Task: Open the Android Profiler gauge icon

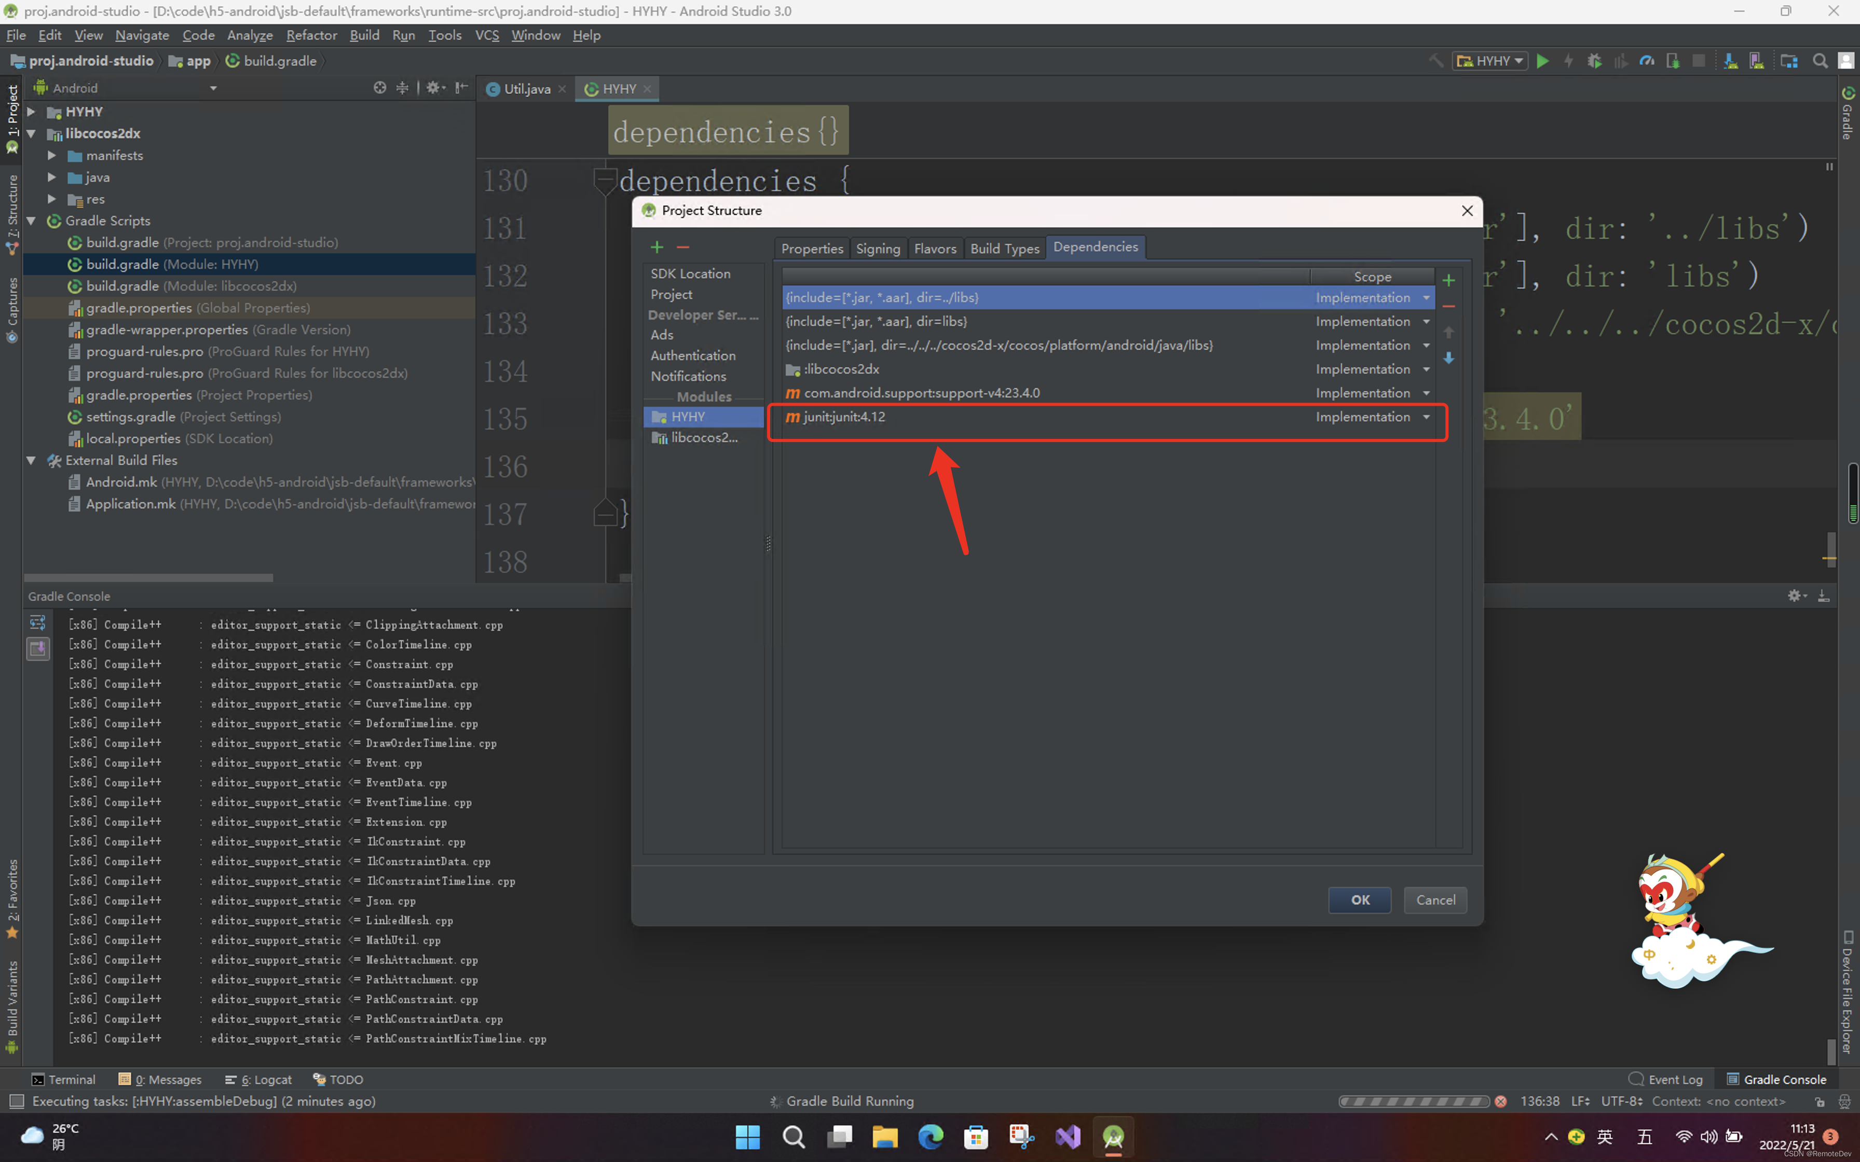Action: [1647, 61]
